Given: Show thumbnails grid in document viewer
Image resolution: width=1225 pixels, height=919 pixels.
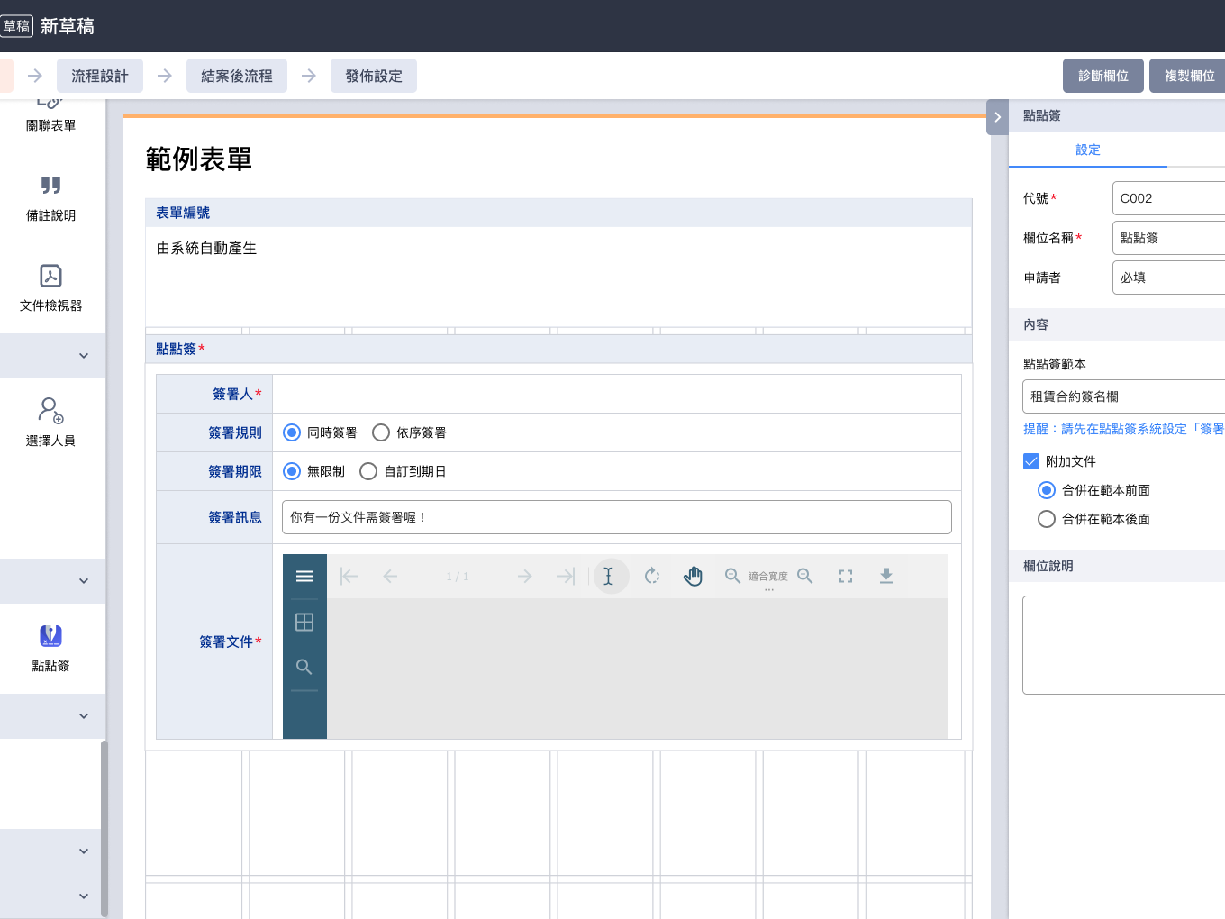Looking at the screenshot, I should [x=304, y=622].
